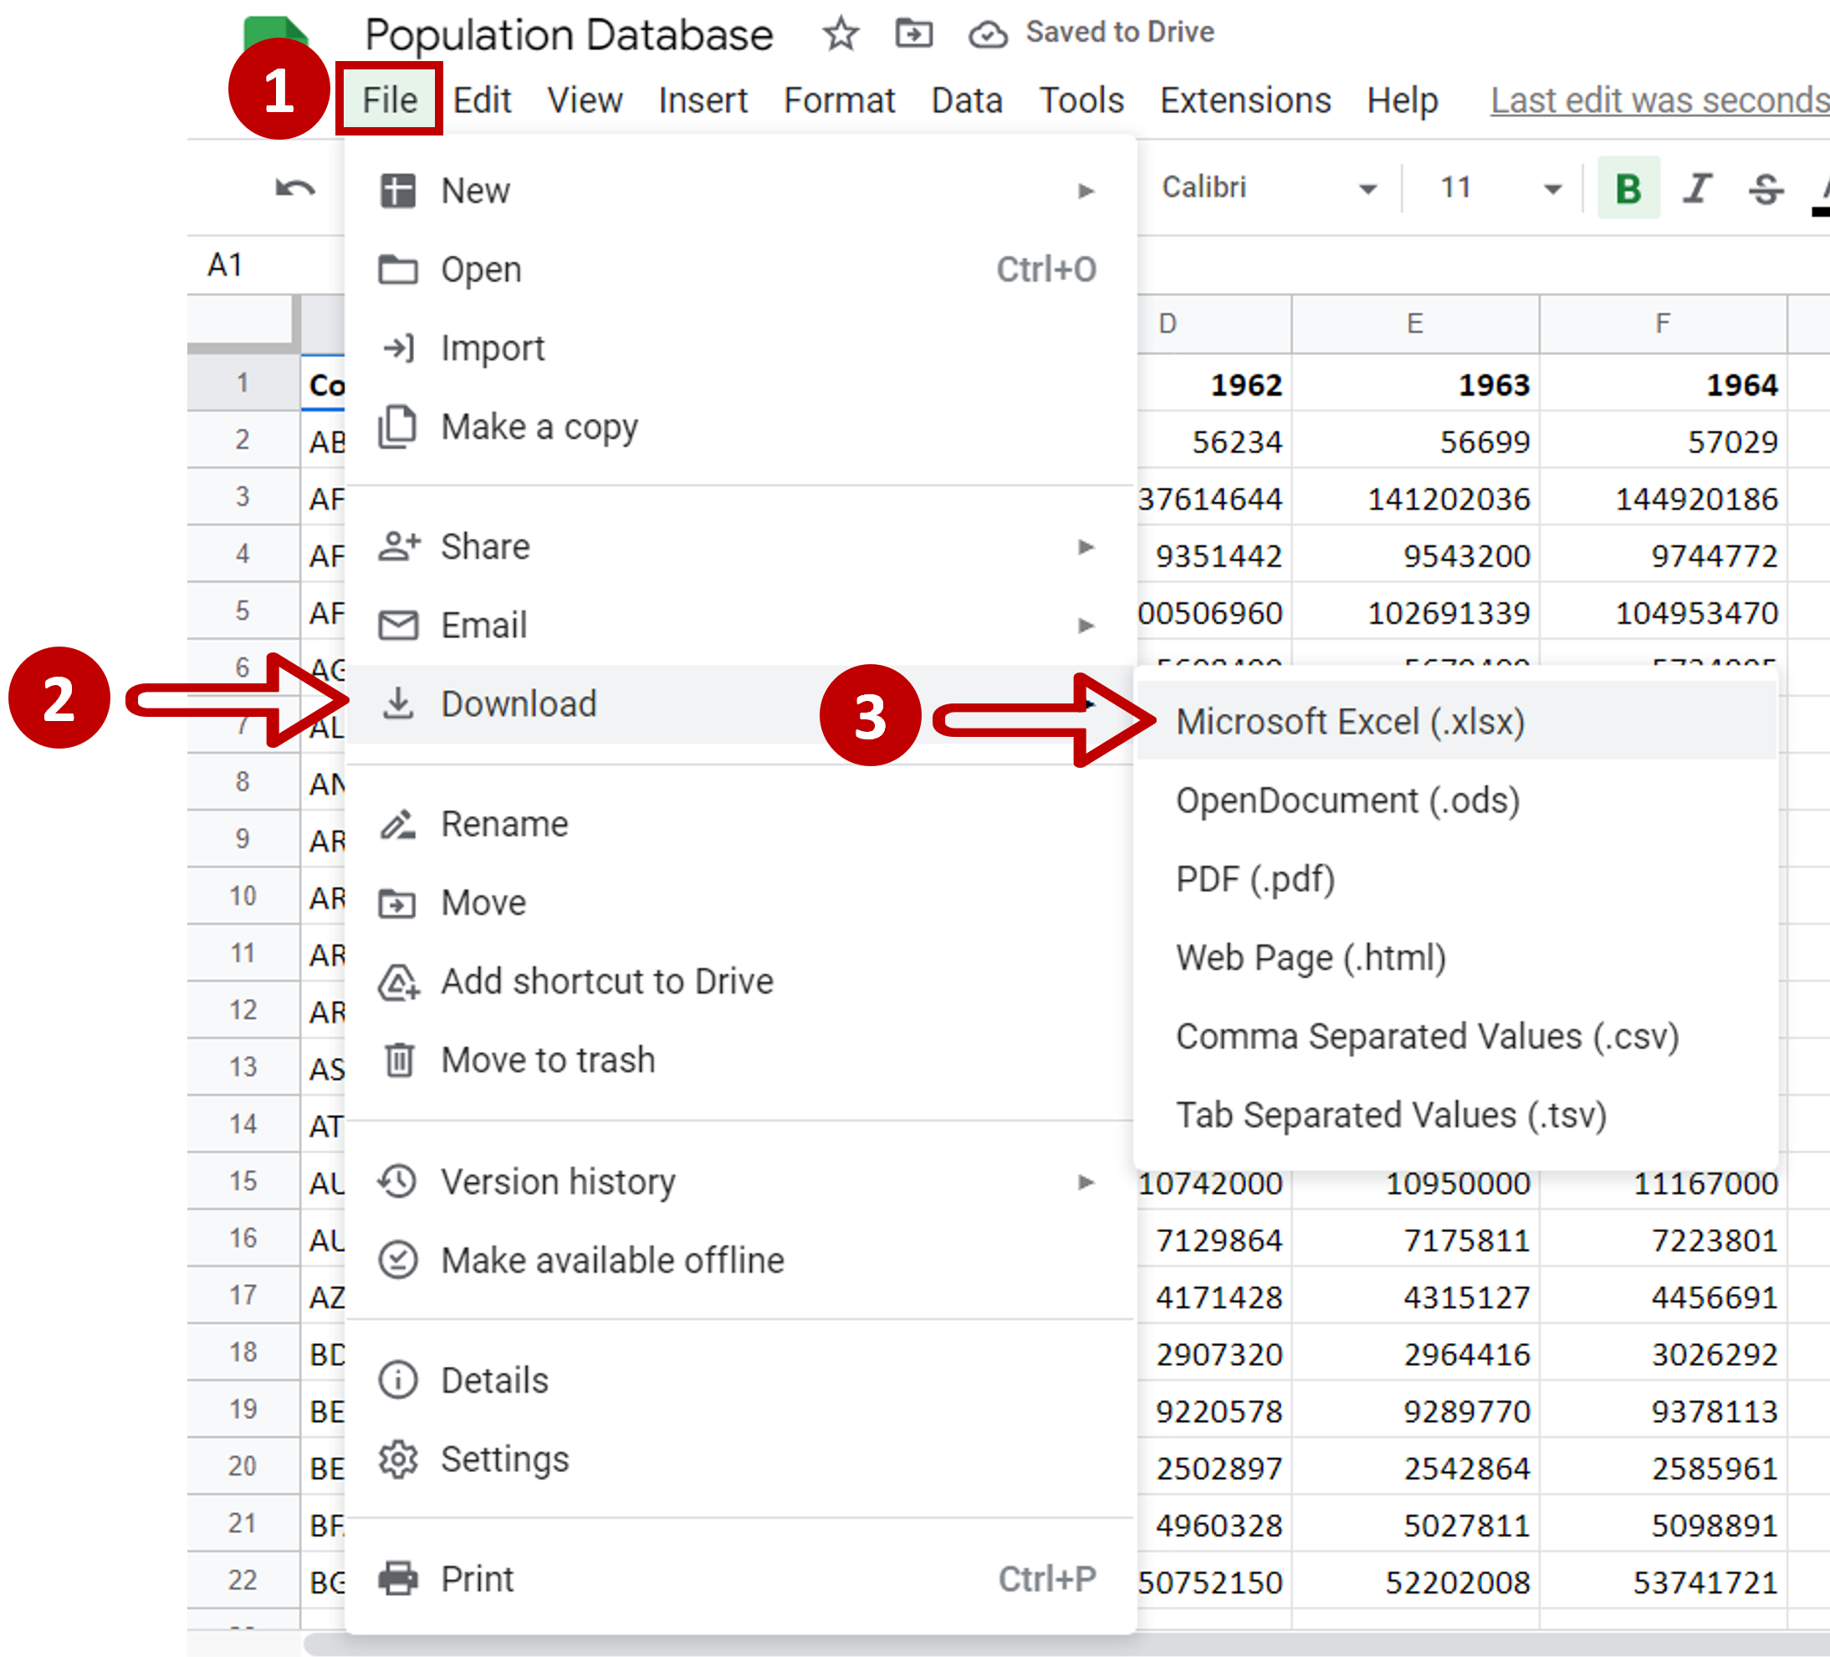Expand the Email submenu arrow
The height and width of the screenshot is (1657, 1830).
tap(1085, 625)
